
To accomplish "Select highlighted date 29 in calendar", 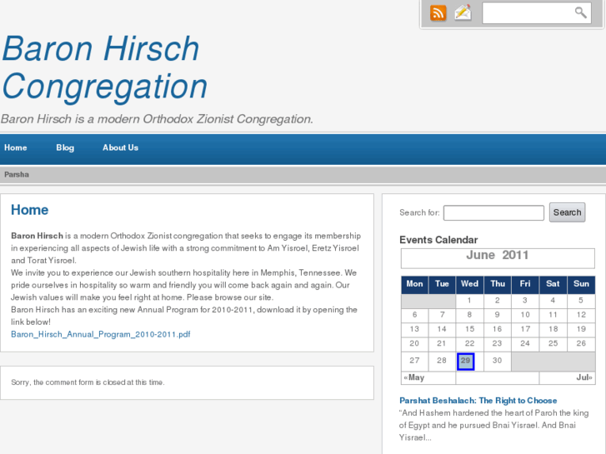I will click(x=465, y=362).
